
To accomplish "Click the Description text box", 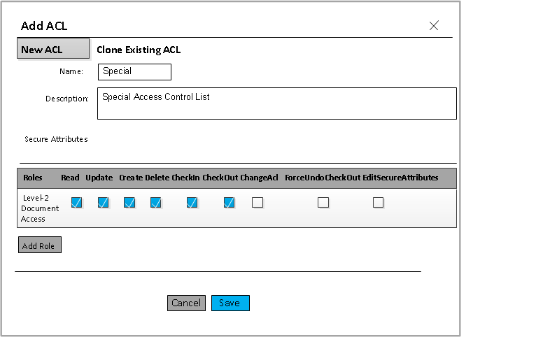I will tap(278, 103).
